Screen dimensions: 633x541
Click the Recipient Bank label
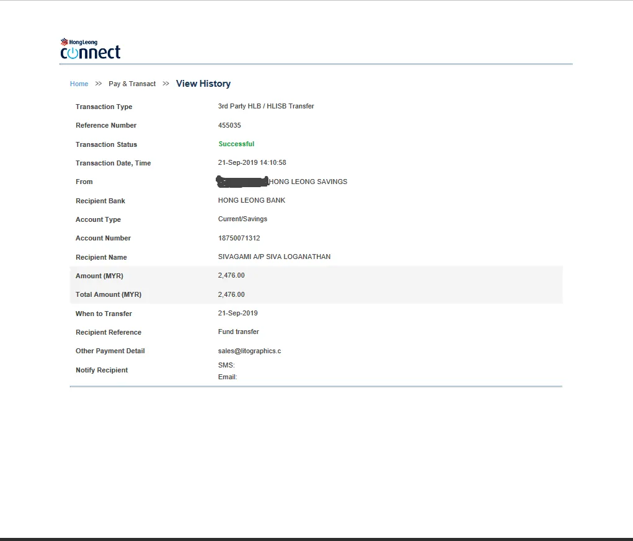(x=100, y=201)
